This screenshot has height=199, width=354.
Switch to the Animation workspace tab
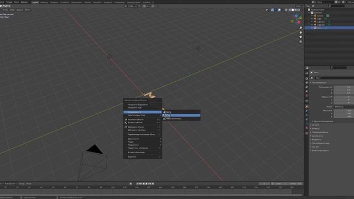[x=97, y=2]
